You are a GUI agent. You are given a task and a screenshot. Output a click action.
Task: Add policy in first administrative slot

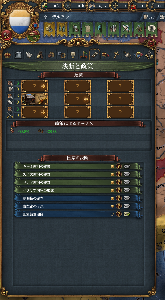(x=35, y=86)
